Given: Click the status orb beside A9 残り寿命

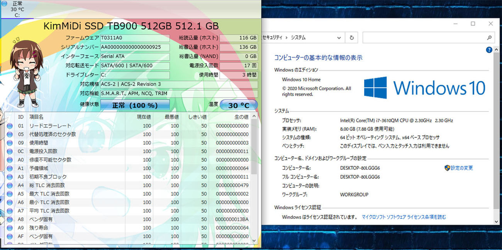Looking at the screenshot, I should pyautogui.click(x=10, y=228).
